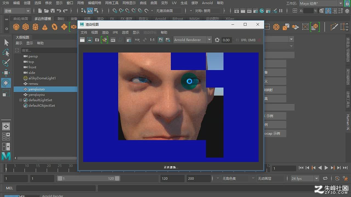
Task: Toggle select by component type mode
Action: pyautogui.click(x=96, y=11)
